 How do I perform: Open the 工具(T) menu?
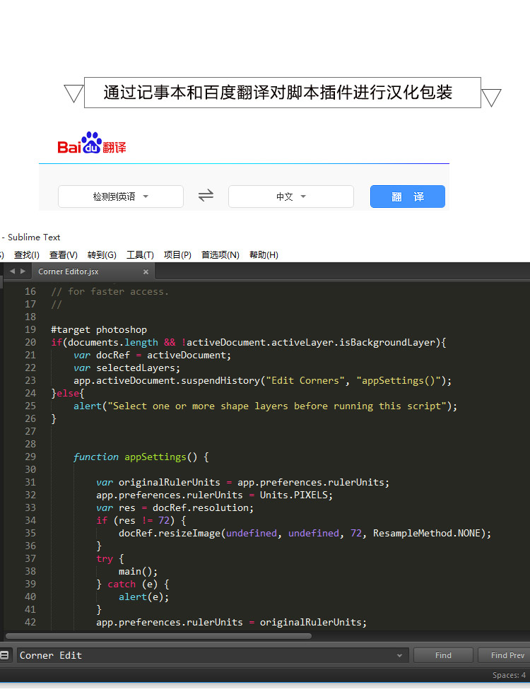click(x=140, y=255)
